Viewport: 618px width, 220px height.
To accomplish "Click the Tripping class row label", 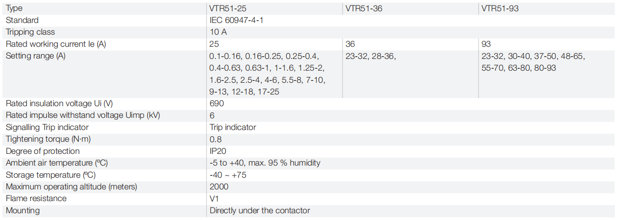I will (x=30, y=32).
